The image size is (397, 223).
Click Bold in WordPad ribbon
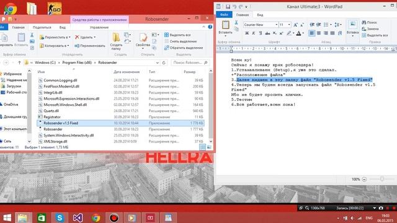tap(247, 33)
